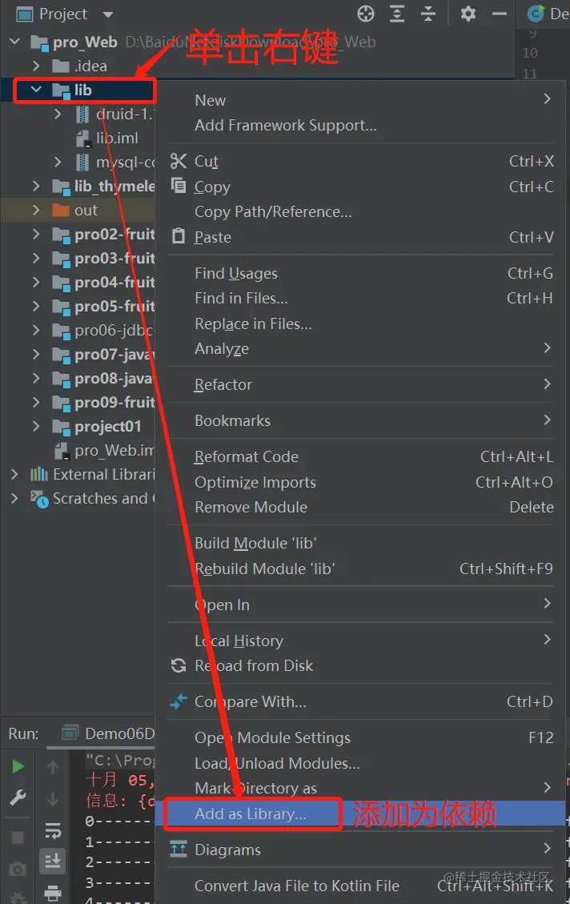570x904 pixels.
Task: Click the wrench icon in Run panel
Action: pos(18,798)
